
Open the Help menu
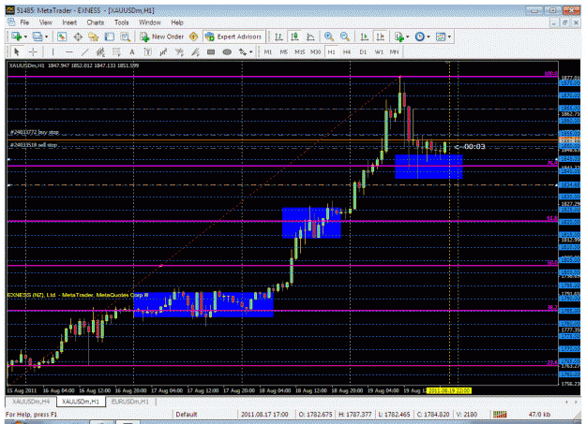pos(177,22)
